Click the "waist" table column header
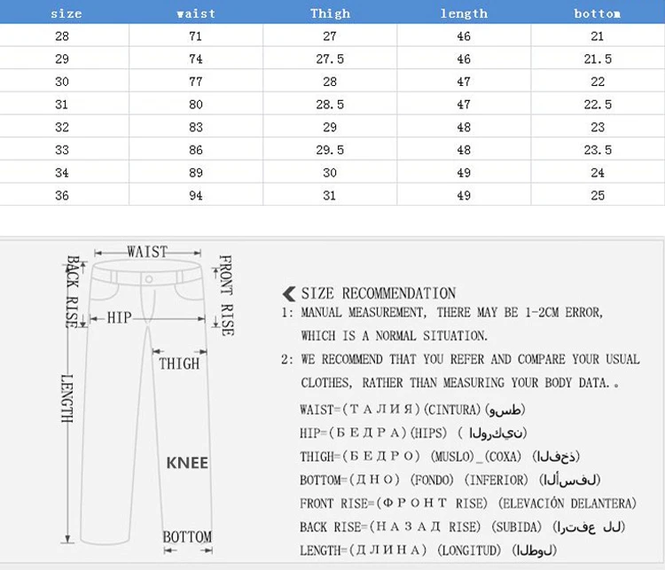665x570 pixels. [x=196, y=13]
